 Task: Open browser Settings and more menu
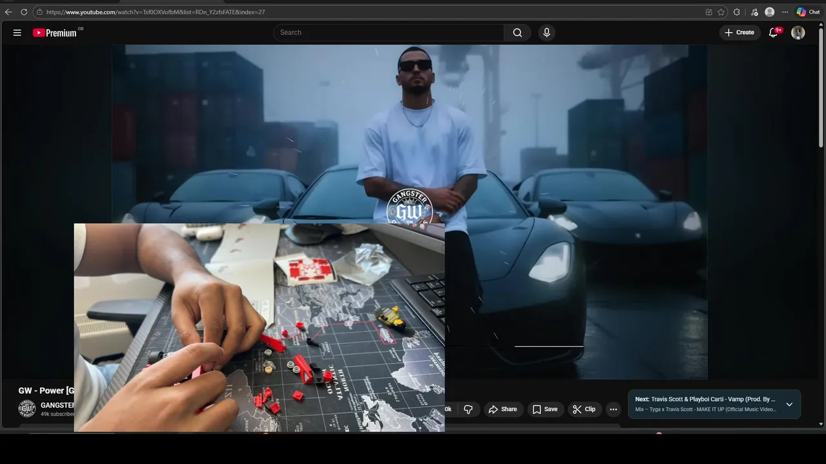(785, 12)
